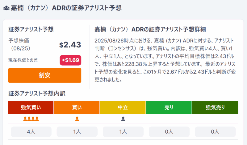Select the dark green 強気売り rating header
The width and height of the screenshot is (247, 145).
pos(215,107)
